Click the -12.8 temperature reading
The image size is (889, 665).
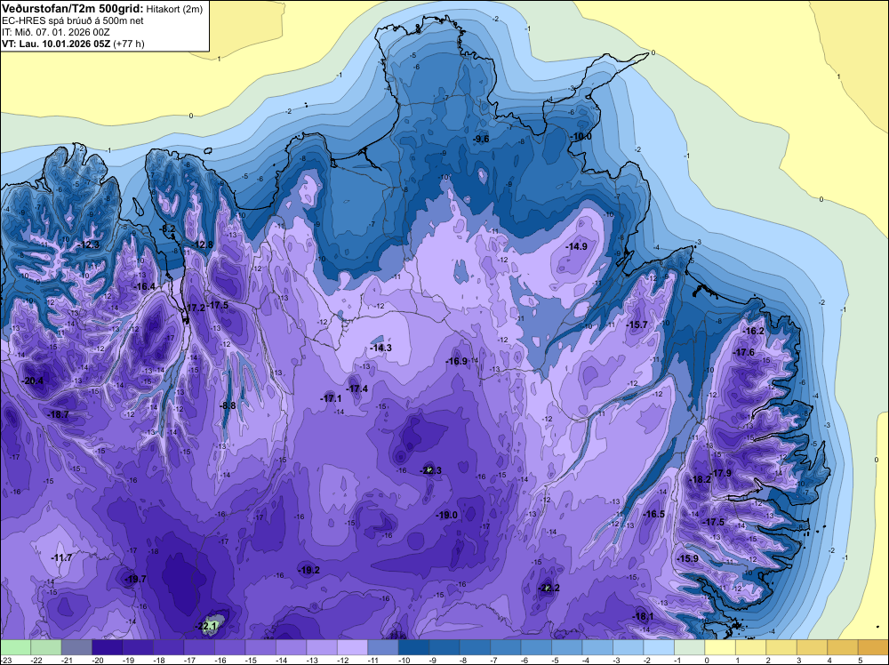(203, 244)
